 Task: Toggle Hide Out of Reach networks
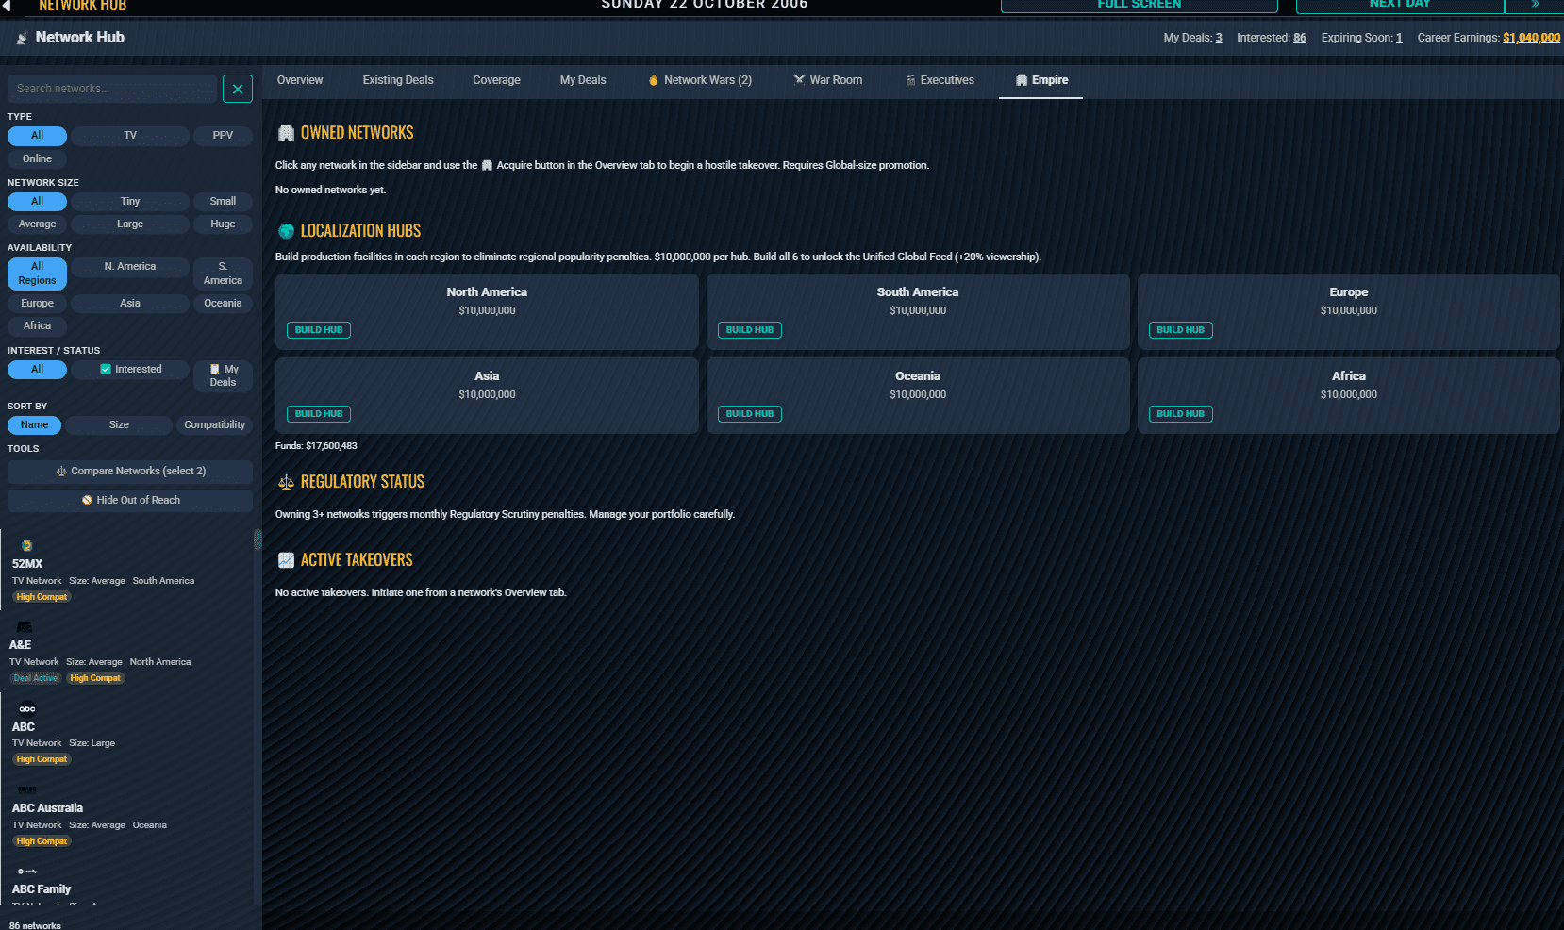tap(130, 500)
